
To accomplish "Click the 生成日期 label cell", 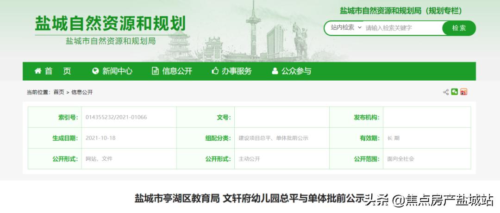I will pyautogui.click(x=55, y=138).
